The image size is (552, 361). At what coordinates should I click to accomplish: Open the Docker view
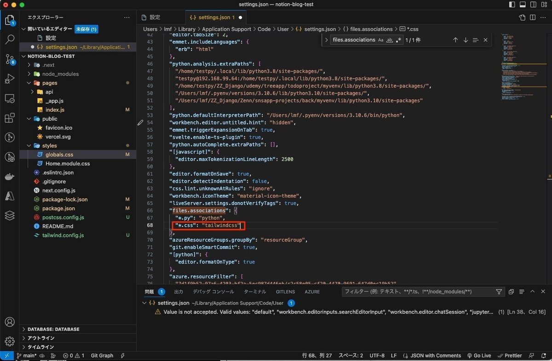(10, 176)
